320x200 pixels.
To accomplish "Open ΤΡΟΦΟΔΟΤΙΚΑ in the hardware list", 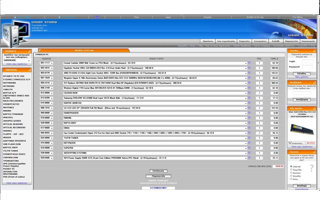I will pos(11,161).
